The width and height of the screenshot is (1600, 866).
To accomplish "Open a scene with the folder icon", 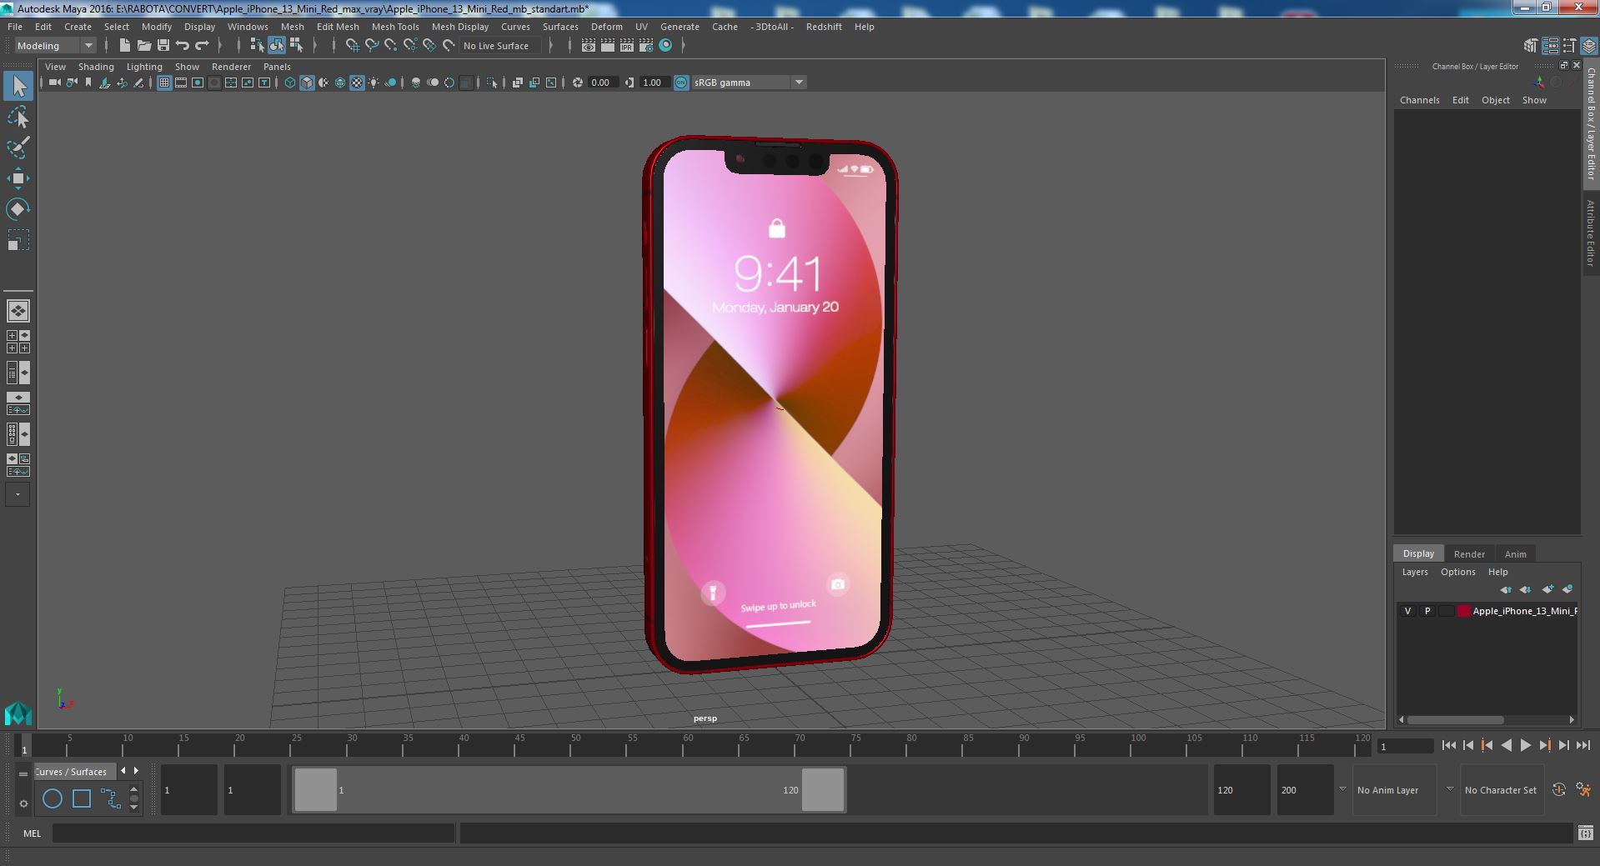I will [143, 46].
